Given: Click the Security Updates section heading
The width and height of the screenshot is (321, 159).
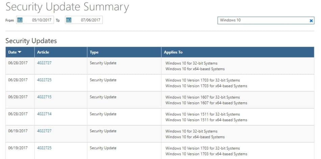Looking at the screenshot, I should click(31, 41).
